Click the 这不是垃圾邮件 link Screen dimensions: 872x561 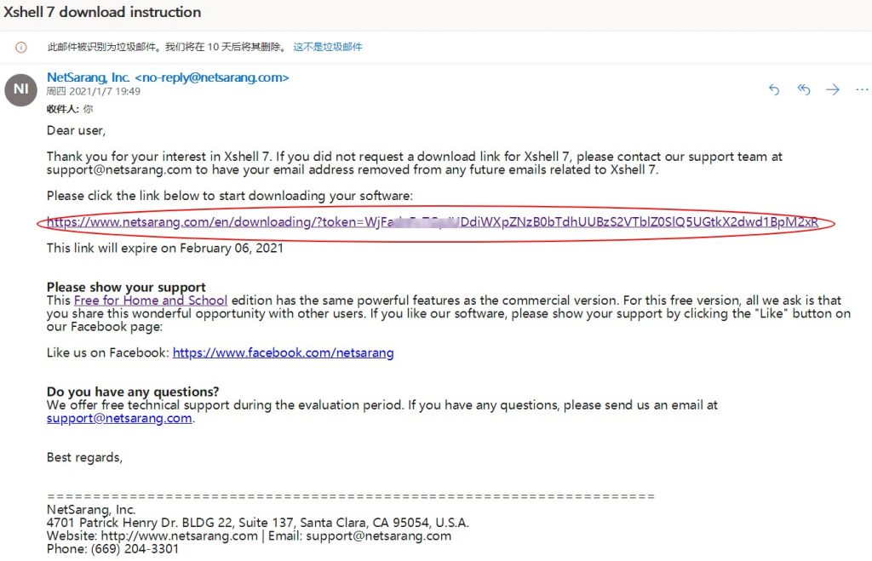point(328,48)
